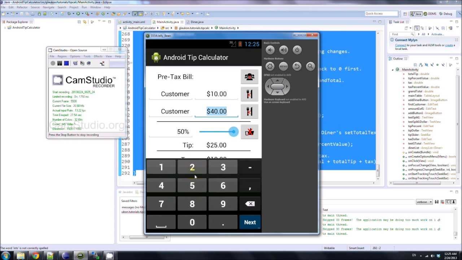Click the Quick Access search box
Screen dimensions: 462x260
381,14
